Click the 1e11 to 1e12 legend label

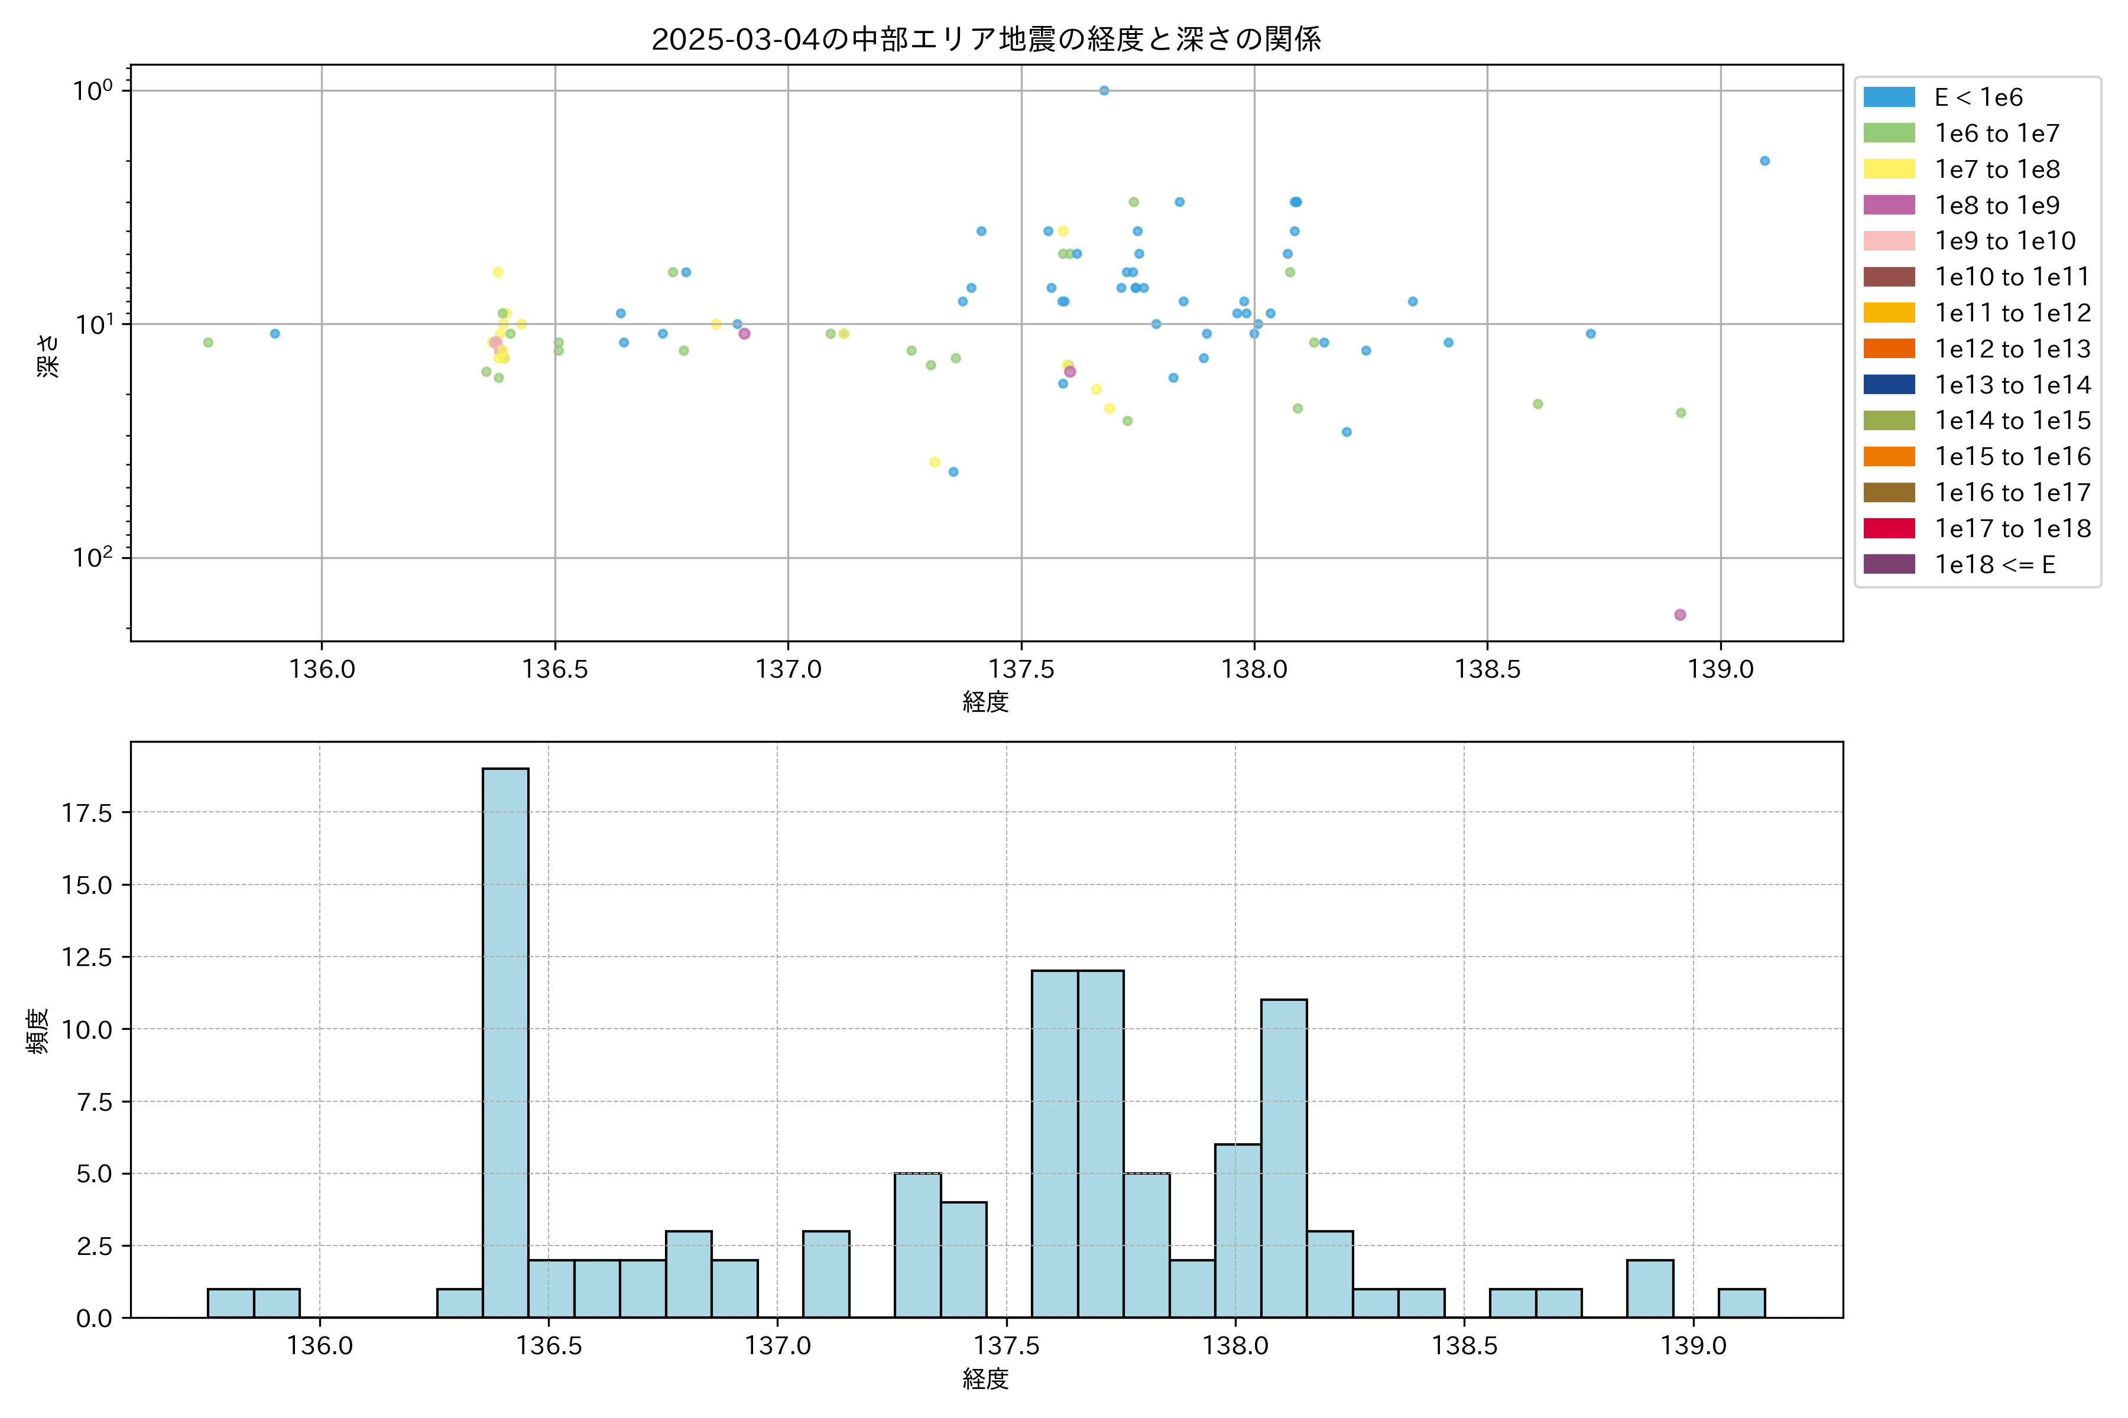click(x=2012, y=313)
